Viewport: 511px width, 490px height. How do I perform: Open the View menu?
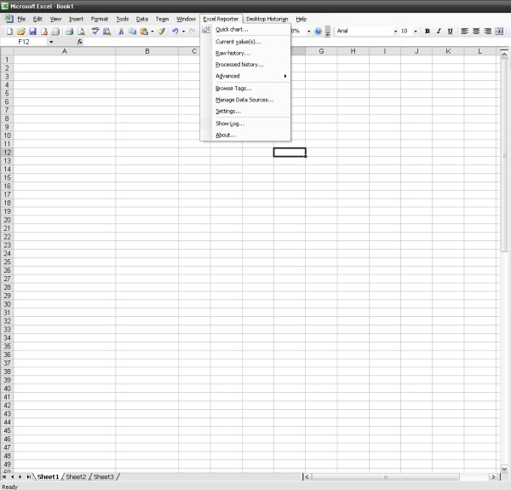[x=55, y=19]
